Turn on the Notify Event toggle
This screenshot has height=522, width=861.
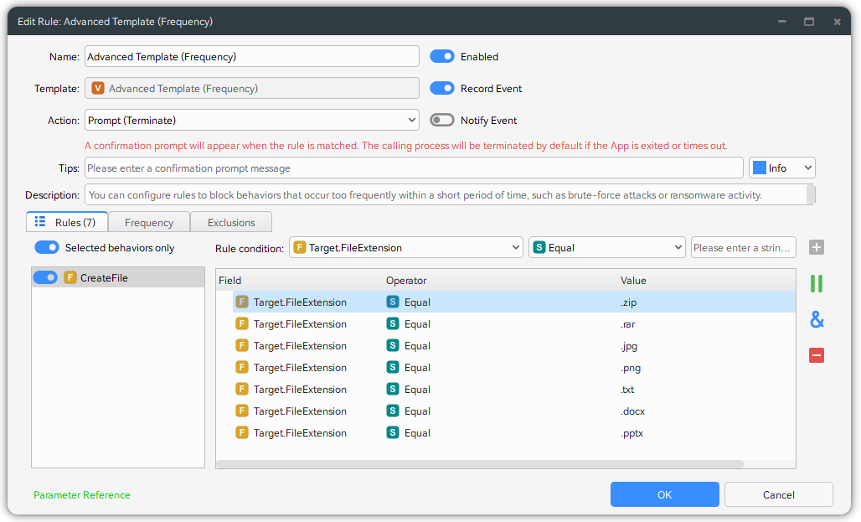[441, 121]
